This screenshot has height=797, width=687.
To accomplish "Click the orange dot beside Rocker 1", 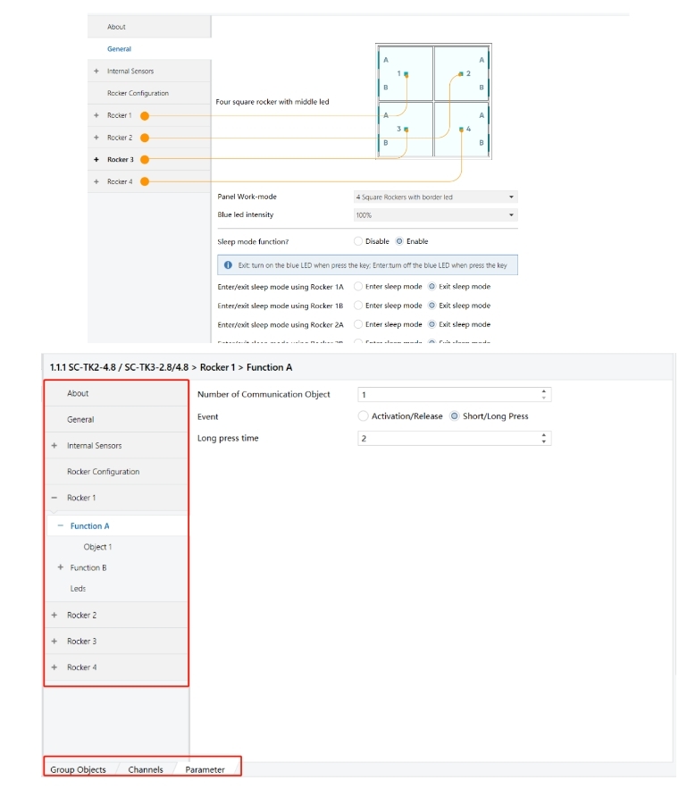I will pos(145,115).
